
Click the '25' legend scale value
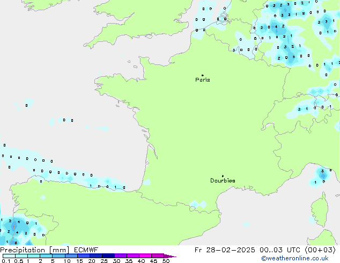pyautogui.click(x=104, y=261)
